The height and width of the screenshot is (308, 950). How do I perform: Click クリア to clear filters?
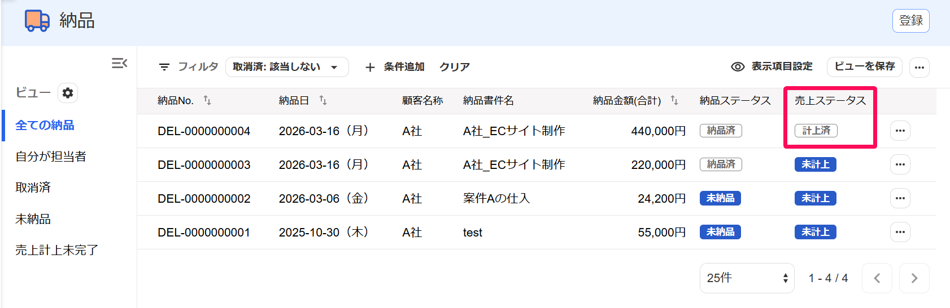455,67
